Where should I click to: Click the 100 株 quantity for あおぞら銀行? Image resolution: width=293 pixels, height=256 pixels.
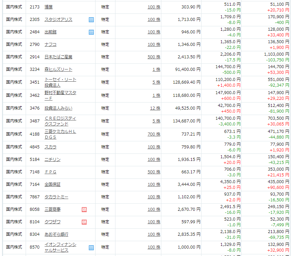154,234
